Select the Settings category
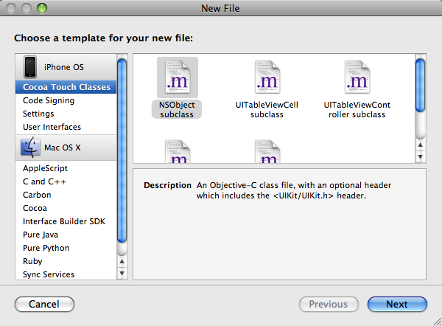The width and height of the screenshot is (442, 326). click(x=38, y=114)
